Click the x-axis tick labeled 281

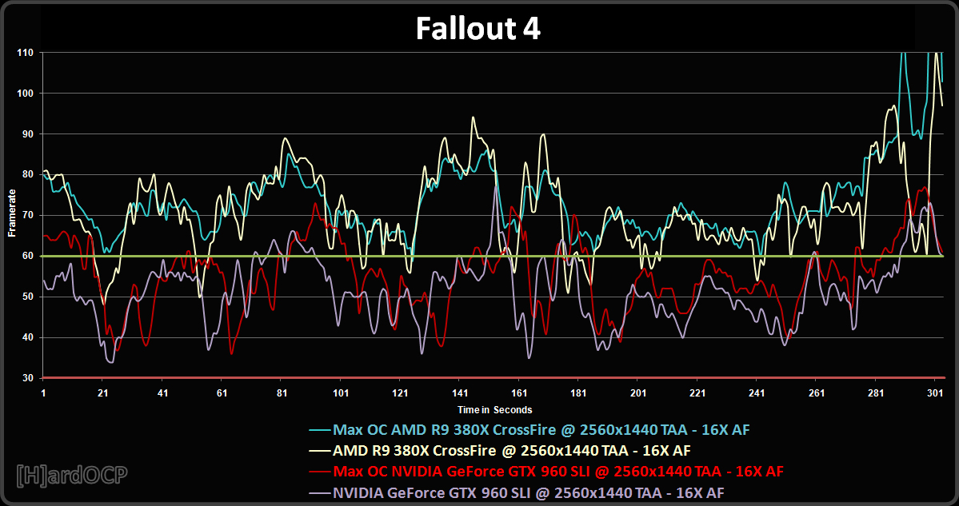tap(876, 393)
